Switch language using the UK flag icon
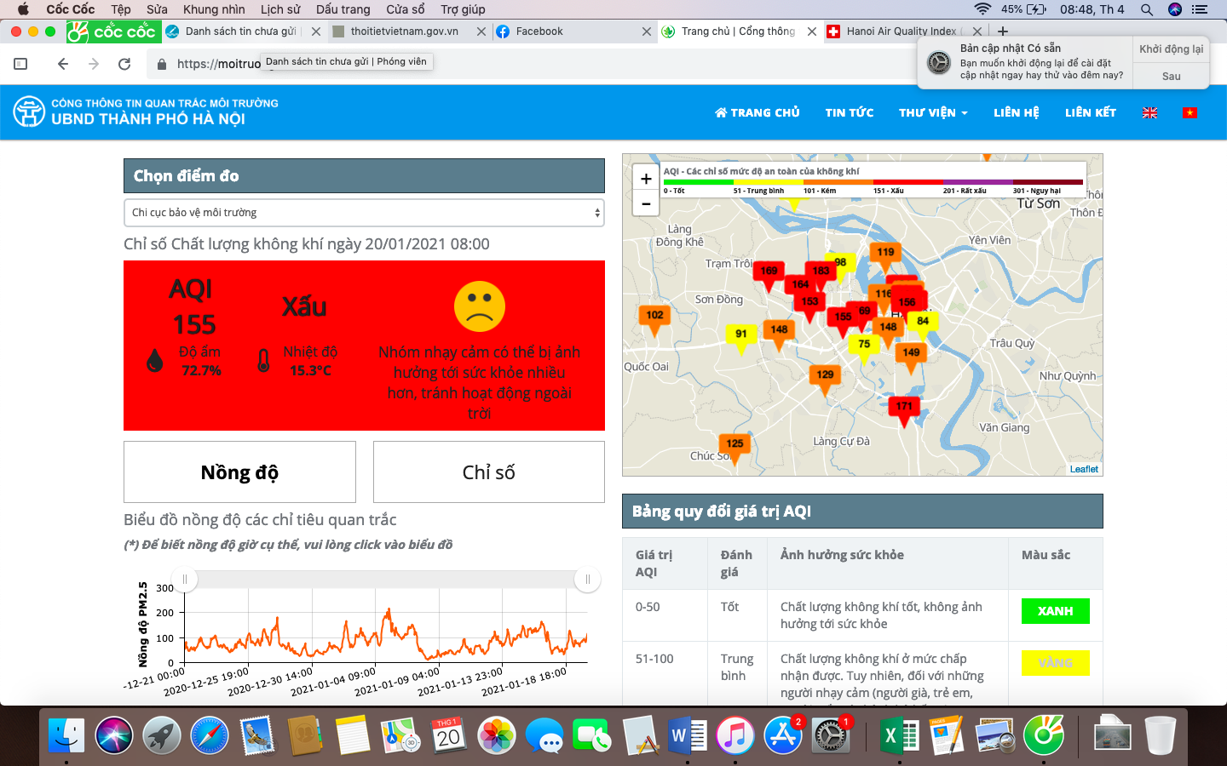This screenshot has width=1227, height=766. (x=1149, y=112)
